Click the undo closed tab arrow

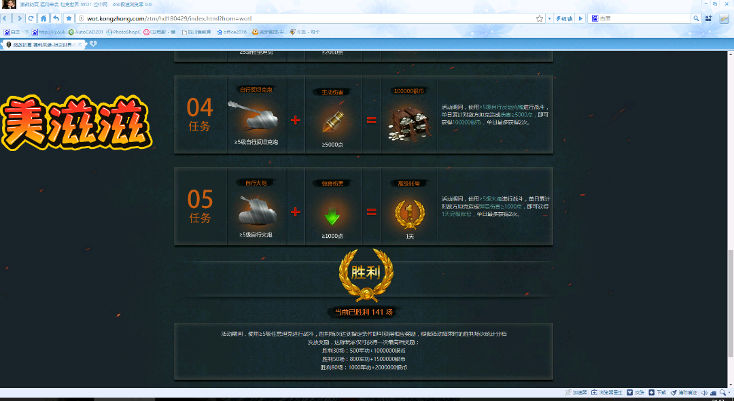click(56, 18)
